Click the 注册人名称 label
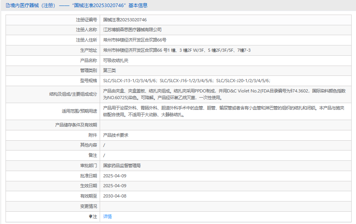This screenshot has width=356, height=224. [86, 30]
